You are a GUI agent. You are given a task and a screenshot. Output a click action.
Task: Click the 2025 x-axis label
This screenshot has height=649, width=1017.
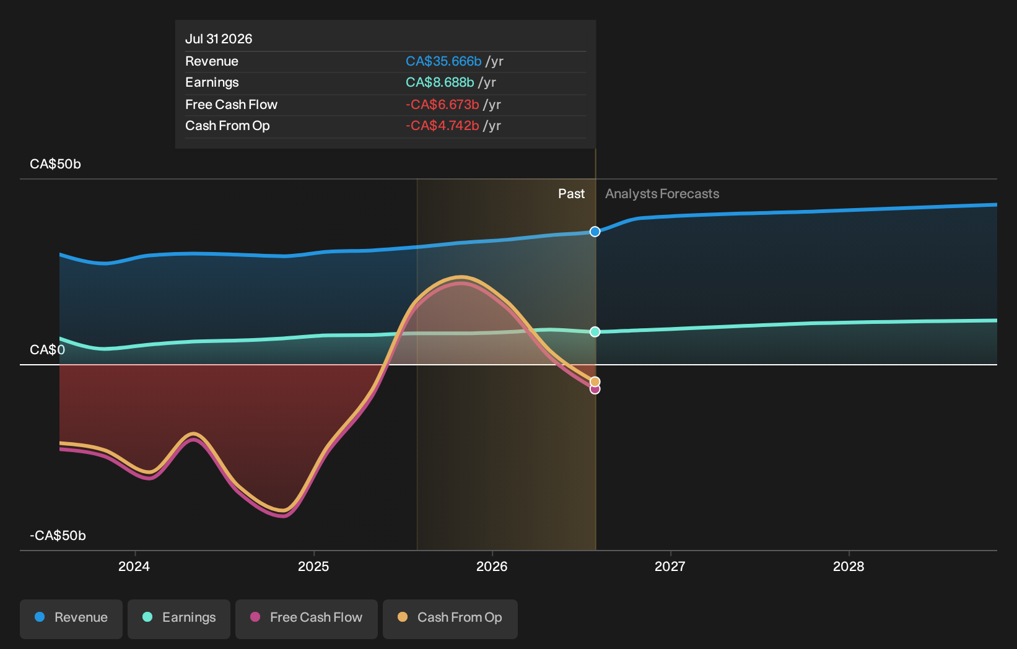[313, 566]
